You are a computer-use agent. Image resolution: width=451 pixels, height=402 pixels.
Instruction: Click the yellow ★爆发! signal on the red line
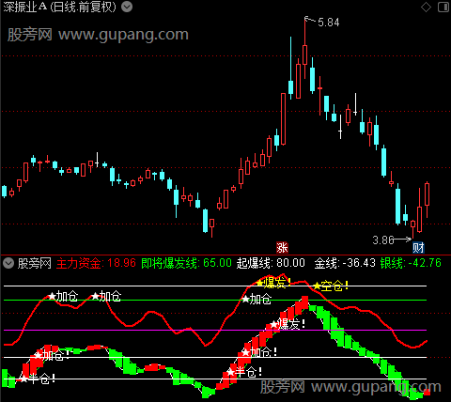point(273,283)
